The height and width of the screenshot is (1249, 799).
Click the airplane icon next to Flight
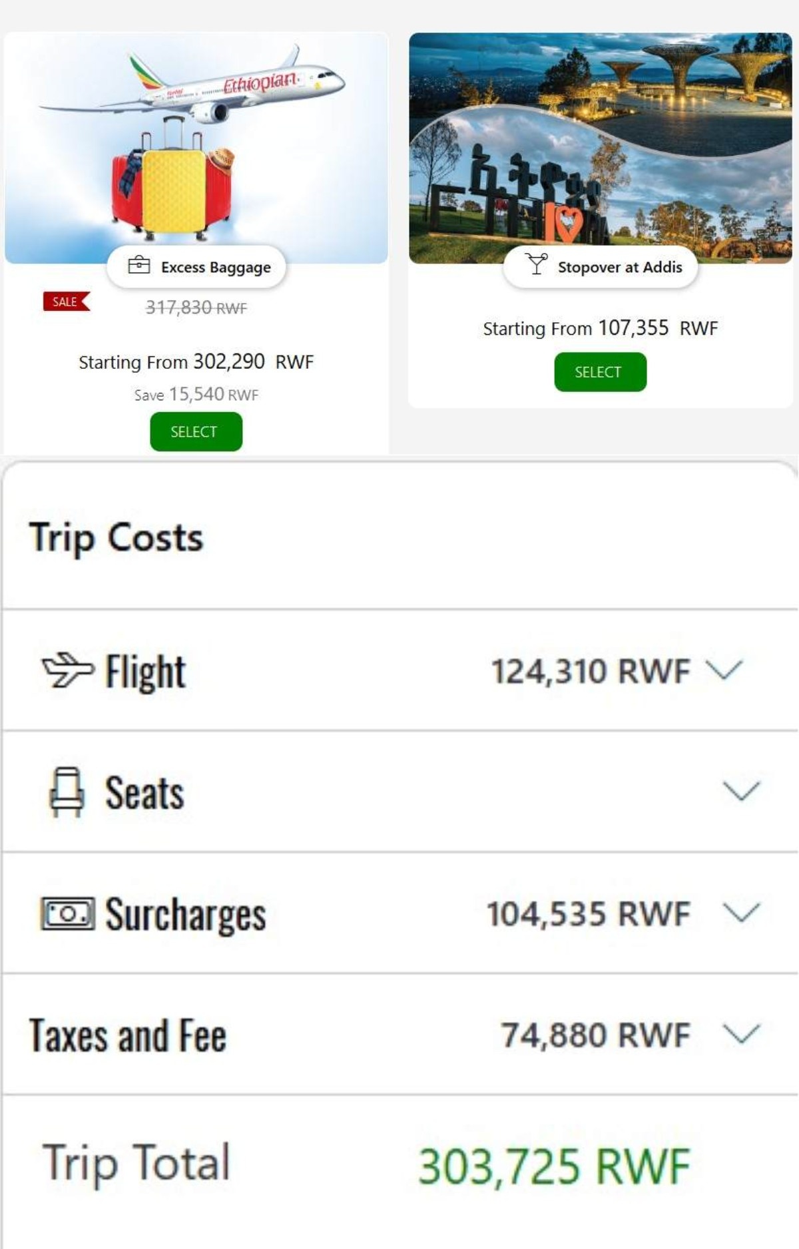click(67, 670)
